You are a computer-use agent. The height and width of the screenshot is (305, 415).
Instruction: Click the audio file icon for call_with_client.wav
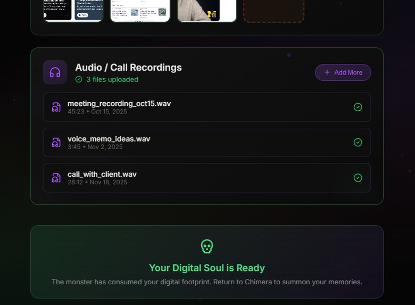click(x=56, y=178)
